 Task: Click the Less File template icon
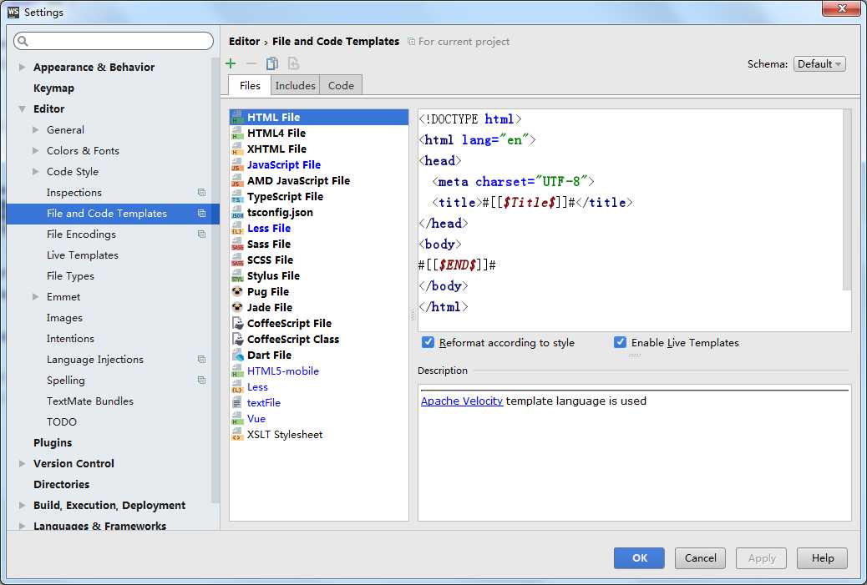click(237, 228)
